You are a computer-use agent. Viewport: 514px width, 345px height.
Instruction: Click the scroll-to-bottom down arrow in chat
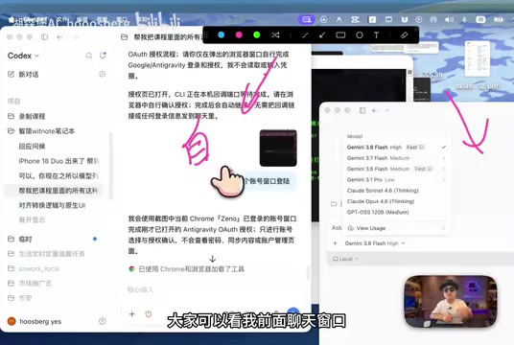coord(213,259)
